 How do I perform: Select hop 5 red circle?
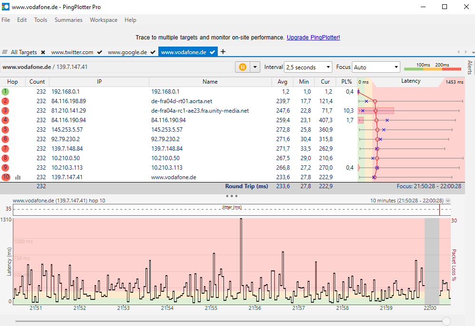point(5,130)
